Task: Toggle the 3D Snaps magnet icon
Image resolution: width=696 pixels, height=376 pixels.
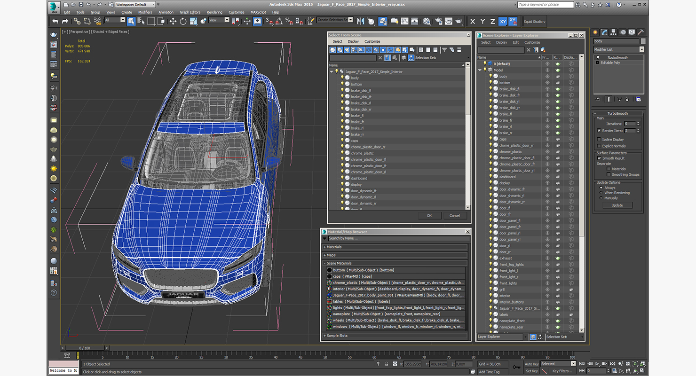Action: point(269,21)
